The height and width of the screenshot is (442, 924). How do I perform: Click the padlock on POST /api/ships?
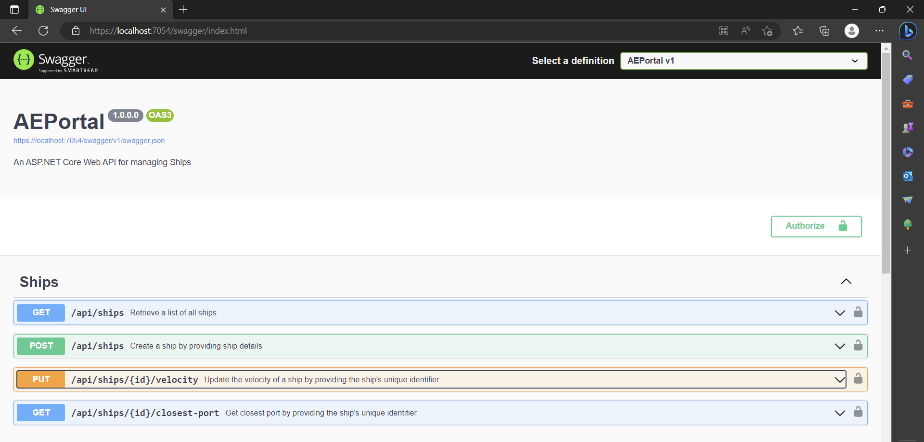859,345
